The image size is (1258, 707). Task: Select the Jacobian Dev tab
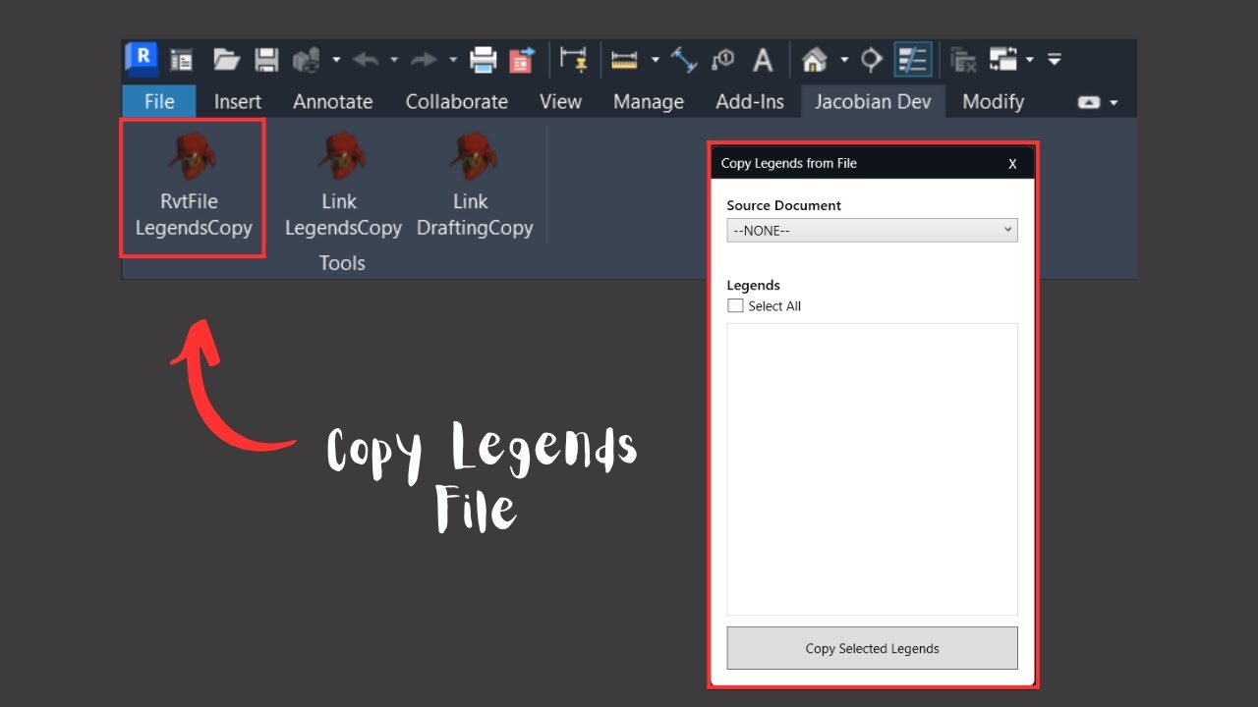pos(873,101)
